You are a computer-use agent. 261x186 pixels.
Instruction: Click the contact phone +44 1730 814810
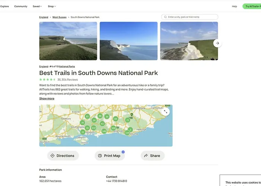(x=116, y=181)
